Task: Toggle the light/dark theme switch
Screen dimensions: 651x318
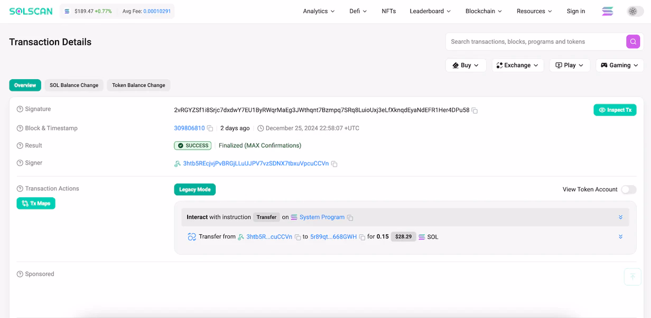Action: [x=635, y=11]
